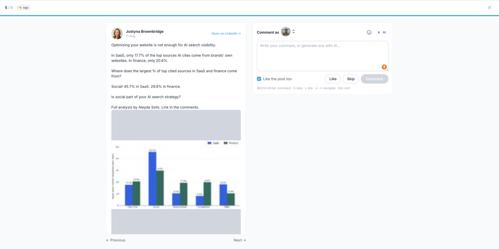Close the commenting dialog

489,7
